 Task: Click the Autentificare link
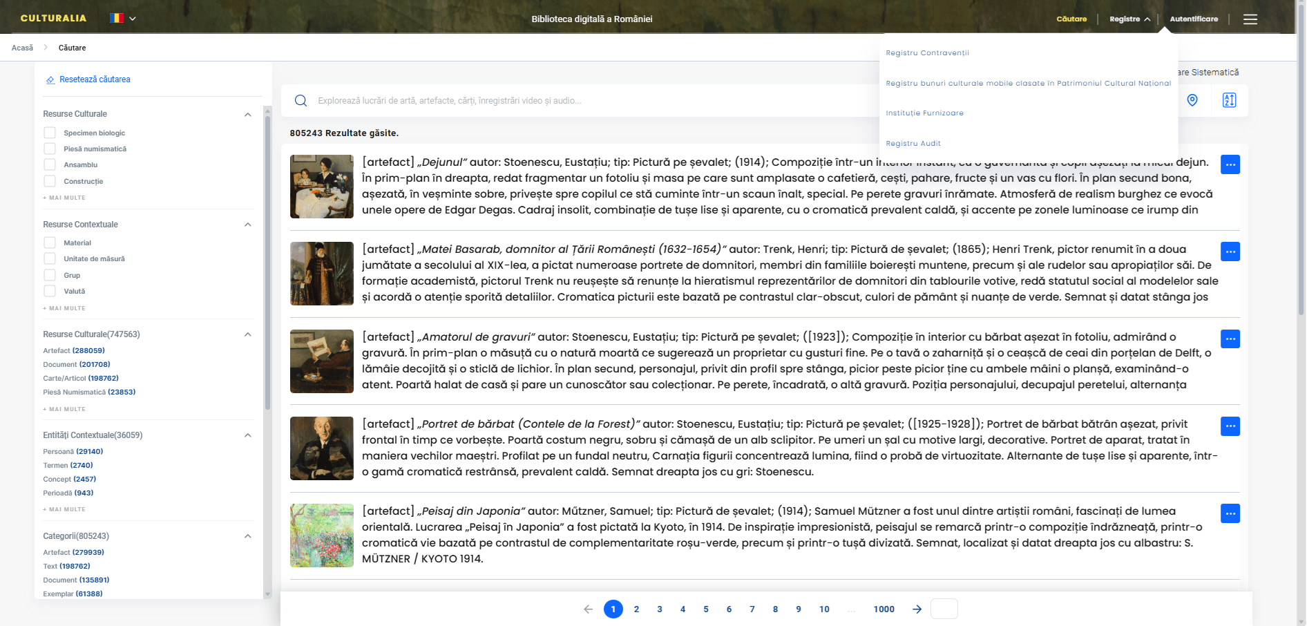1194,19
